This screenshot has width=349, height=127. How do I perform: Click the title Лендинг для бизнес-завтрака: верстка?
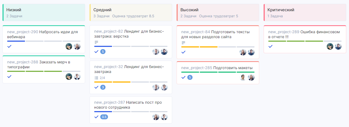[x=129, y=34]
